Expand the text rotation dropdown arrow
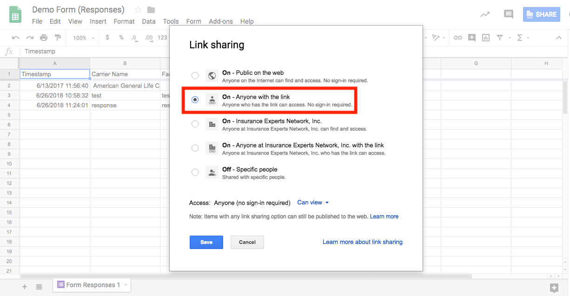This screenshot has width=570, height=296. pyautogui.click(x=444, y=38)
